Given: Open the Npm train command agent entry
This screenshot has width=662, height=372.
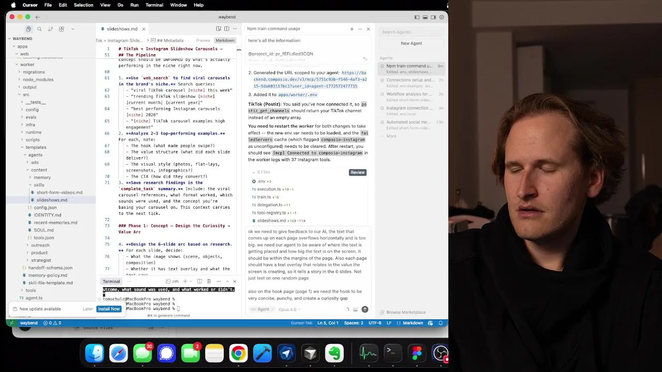Looking at the screenshot, I should coord(412,69).
